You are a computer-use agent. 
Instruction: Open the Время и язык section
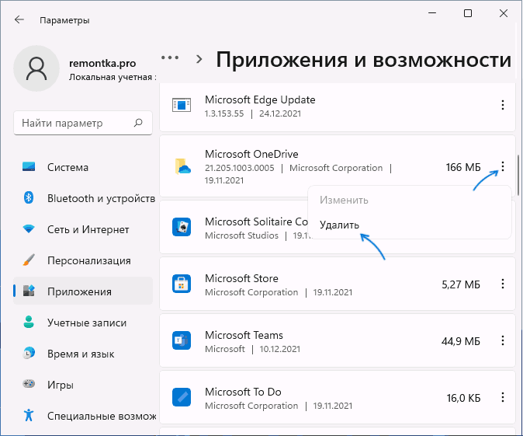(x=83, y=354)
